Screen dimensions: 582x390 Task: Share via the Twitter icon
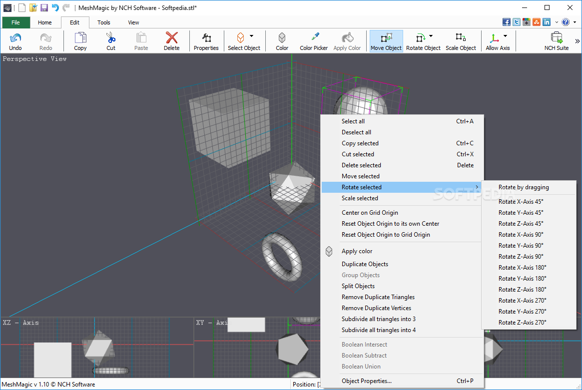pyautogui.click(x=516, y=22)
